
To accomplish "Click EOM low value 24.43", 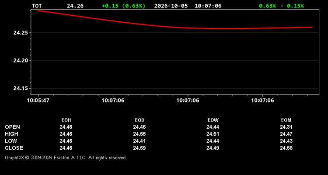I will (x=286, y=141).
